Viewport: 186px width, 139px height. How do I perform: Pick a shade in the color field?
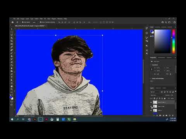(x=163, y=41)
